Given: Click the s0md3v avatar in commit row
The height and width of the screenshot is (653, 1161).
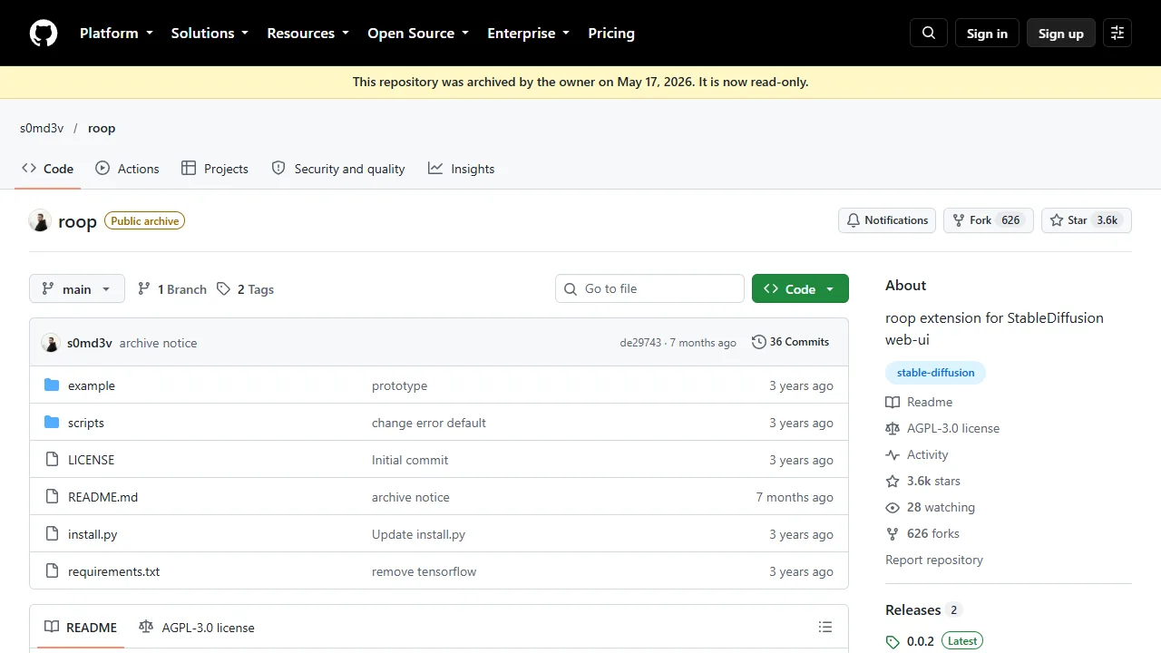Looking at the screenshot, I should click(51, 343).
